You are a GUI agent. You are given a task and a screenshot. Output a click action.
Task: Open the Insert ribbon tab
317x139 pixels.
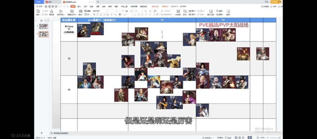tap(79, 6)
